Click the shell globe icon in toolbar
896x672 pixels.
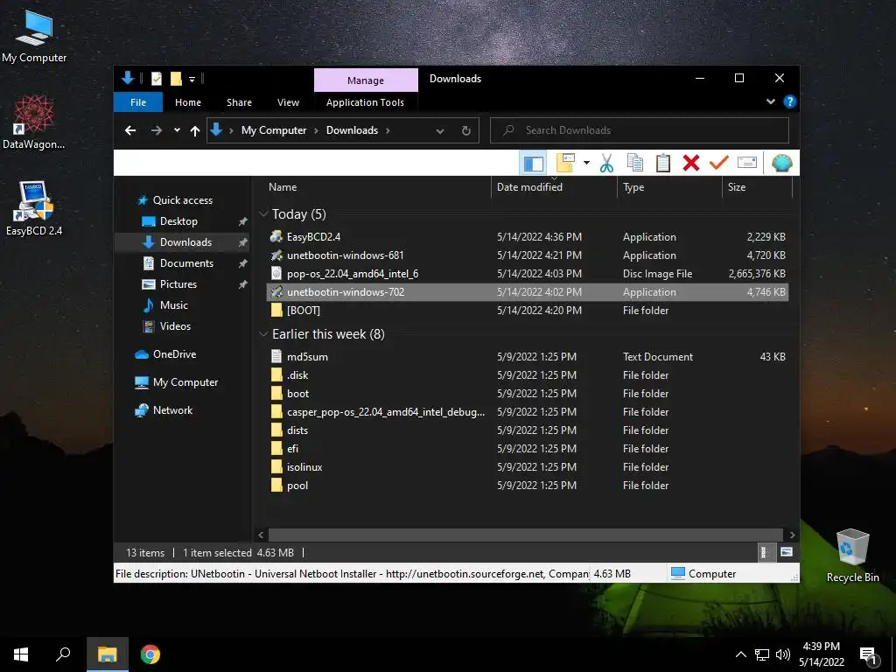coord(781,163)
